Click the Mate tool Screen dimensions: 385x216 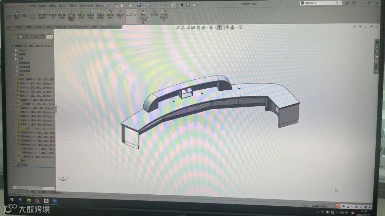(25, 14)
